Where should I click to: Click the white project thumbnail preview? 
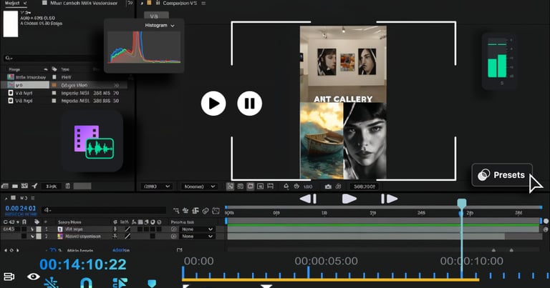pos(11,24)
